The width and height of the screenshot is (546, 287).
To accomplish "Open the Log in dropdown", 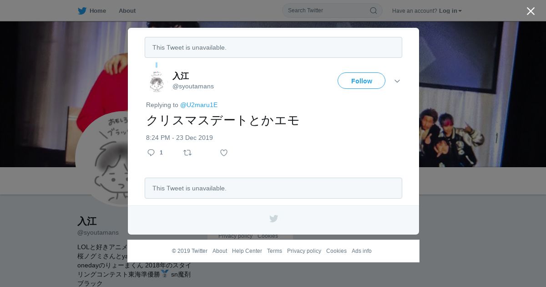I will (x=450, y=11).
